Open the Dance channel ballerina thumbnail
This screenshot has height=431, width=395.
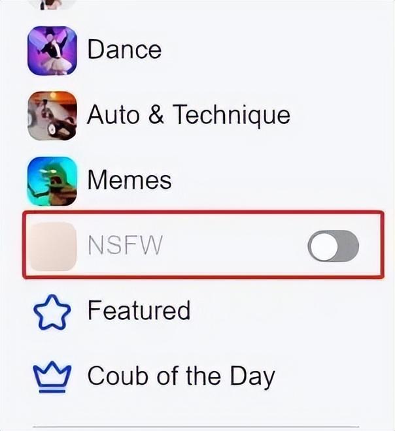[x=52, y=50]
